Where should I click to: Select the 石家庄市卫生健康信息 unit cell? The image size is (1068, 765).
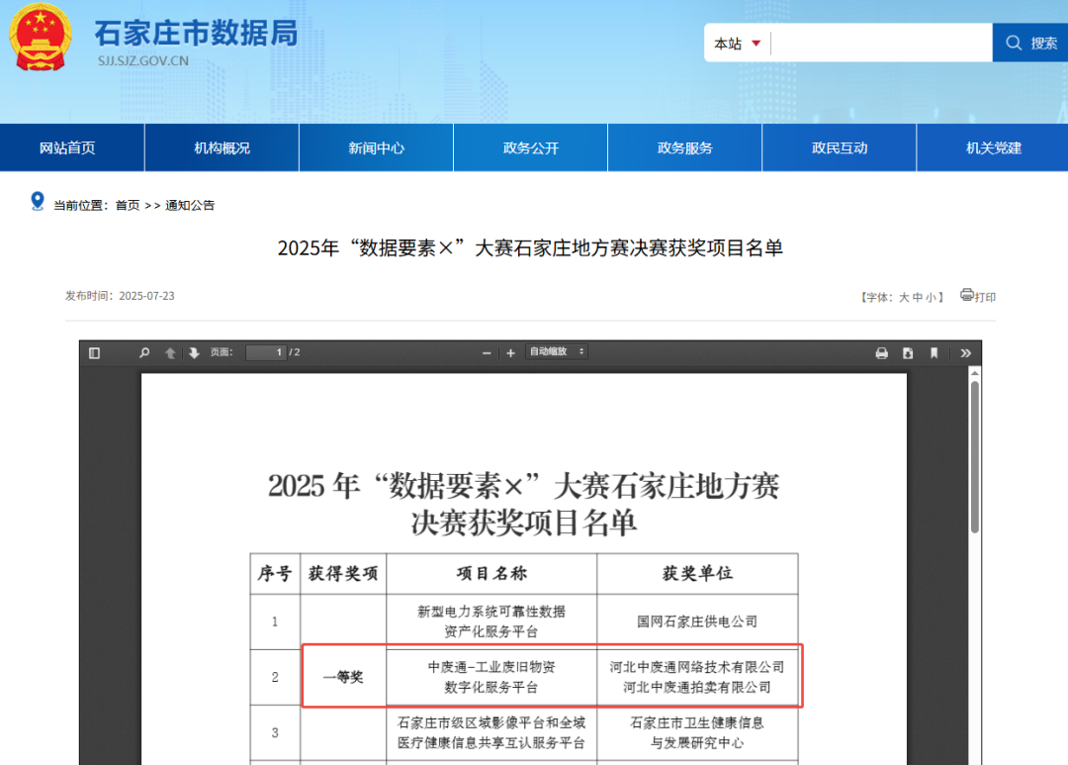(697, 733)
